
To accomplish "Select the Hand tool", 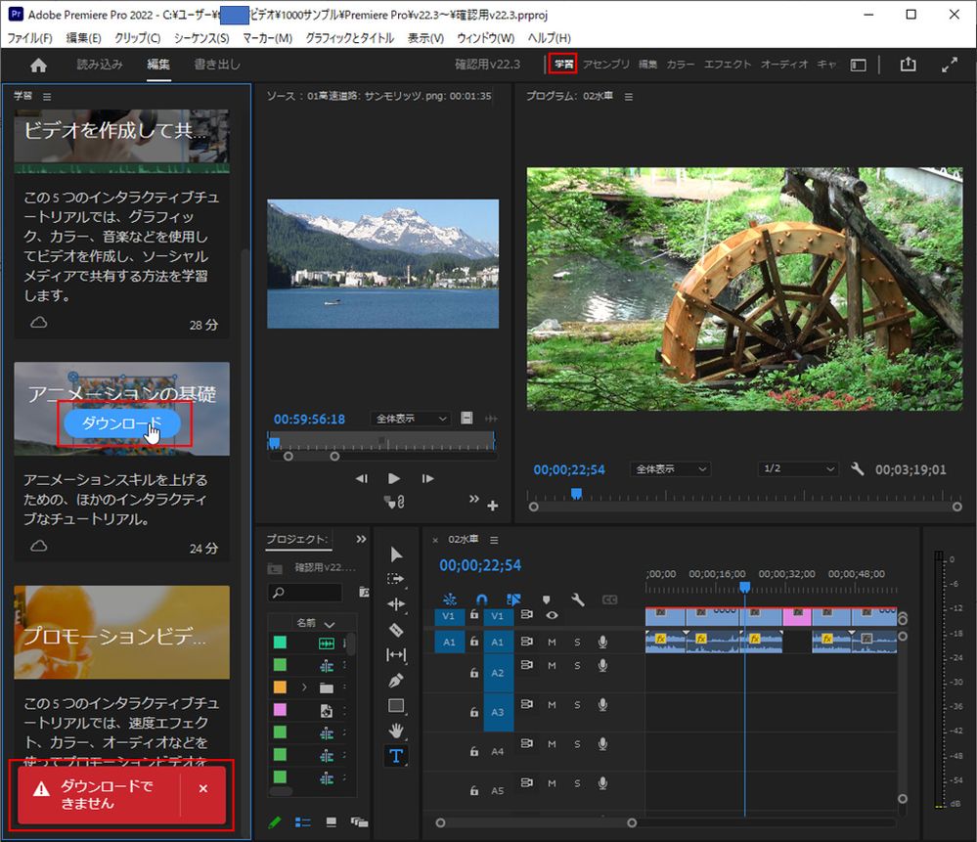I will pyautogui.click(x=396, y=730).
